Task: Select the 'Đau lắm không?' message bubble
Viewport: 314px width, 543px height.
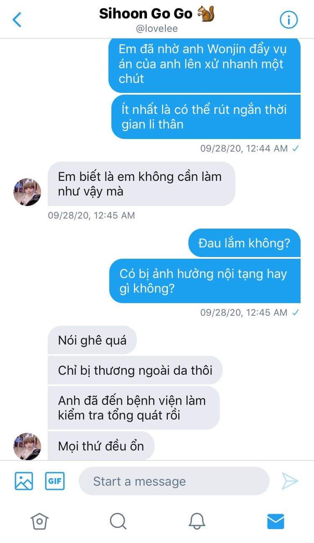Action: point(245,243)
